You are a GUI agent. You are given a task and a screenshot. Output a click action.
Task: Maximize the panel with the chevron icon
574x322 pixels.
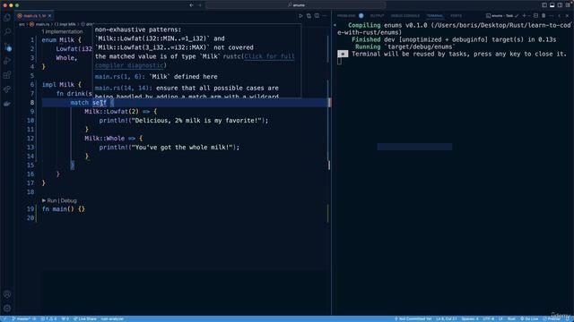click(x=560, y=16)
